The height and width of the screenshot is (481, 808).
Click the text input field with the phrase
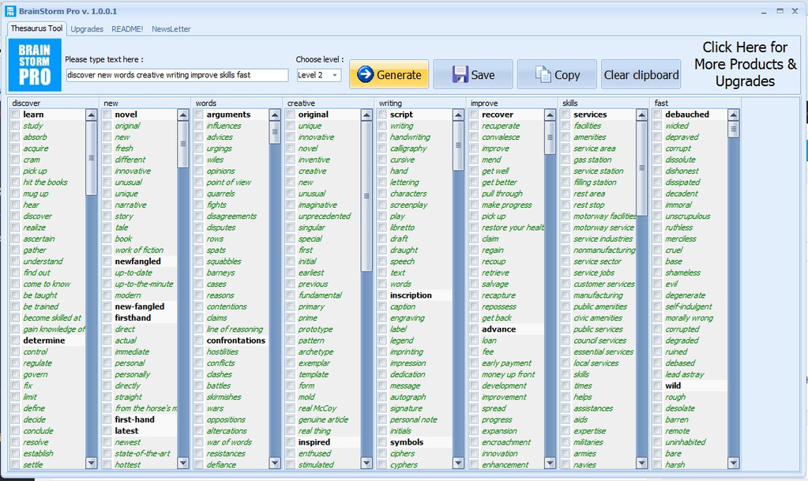(177, 75)
